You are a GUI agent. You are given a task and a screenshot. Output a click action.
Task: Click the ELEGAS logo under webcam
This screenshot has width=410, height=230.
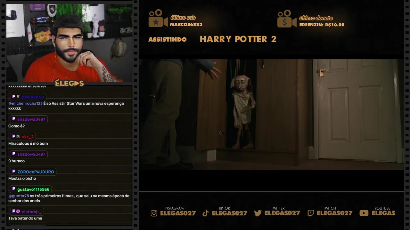(70, 83)
